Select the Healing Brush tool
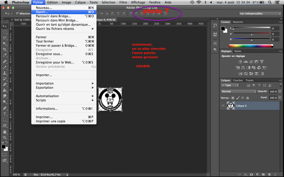 pyautogui.click(x=5, y=62)
